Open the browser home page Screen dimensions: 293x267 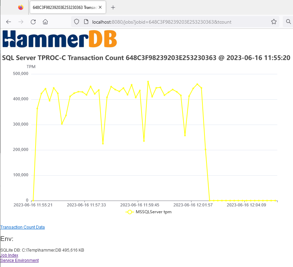pyautogui.click(x=45, y=22)
